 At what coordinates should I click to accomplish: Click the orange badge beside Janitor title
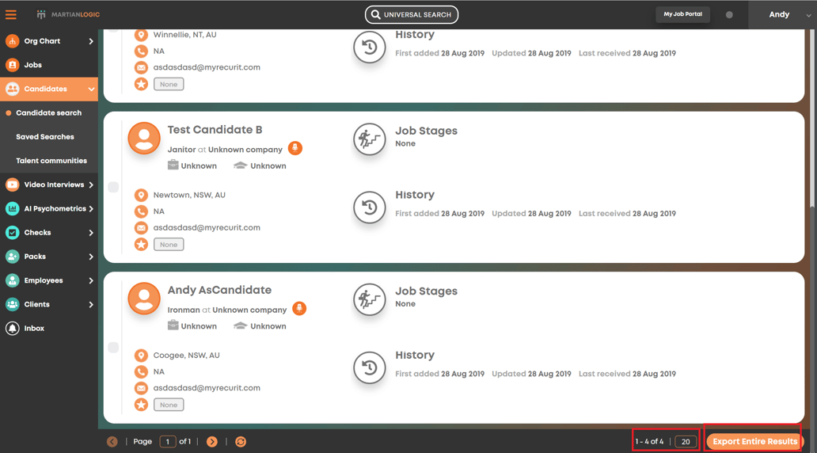tap(295, 148)
